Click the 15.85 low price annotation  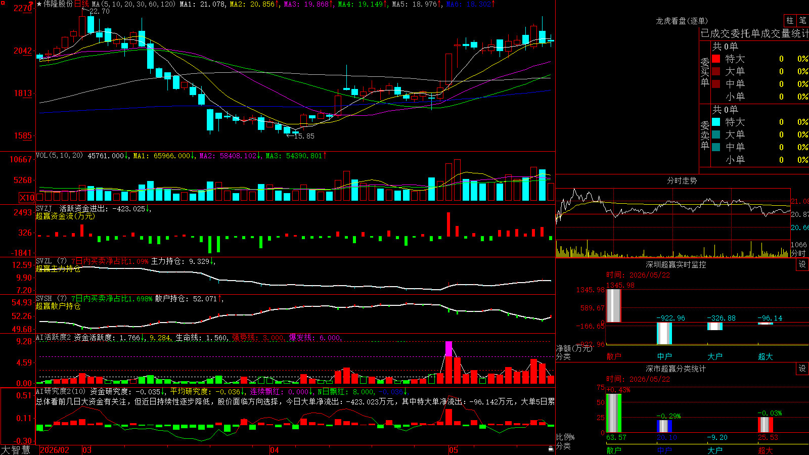click(304, 136)
